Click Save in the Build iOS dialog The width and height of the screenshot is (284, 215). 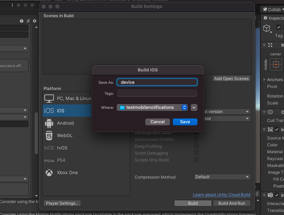[185, 122]
